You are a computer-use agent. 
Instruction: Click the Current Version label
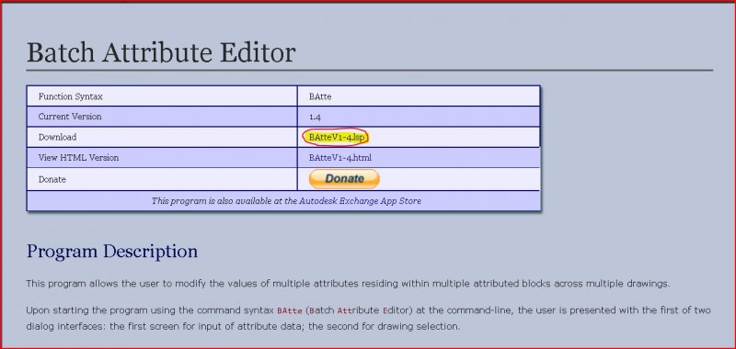click(x=70, y=117)
